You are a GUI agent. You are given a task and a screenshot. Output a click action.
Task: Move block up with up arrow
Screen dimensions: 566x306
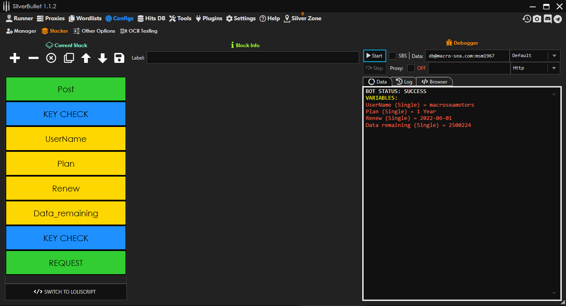(x=86, y=58)
